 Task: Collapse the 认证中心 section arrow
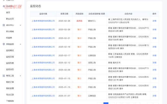20,6
